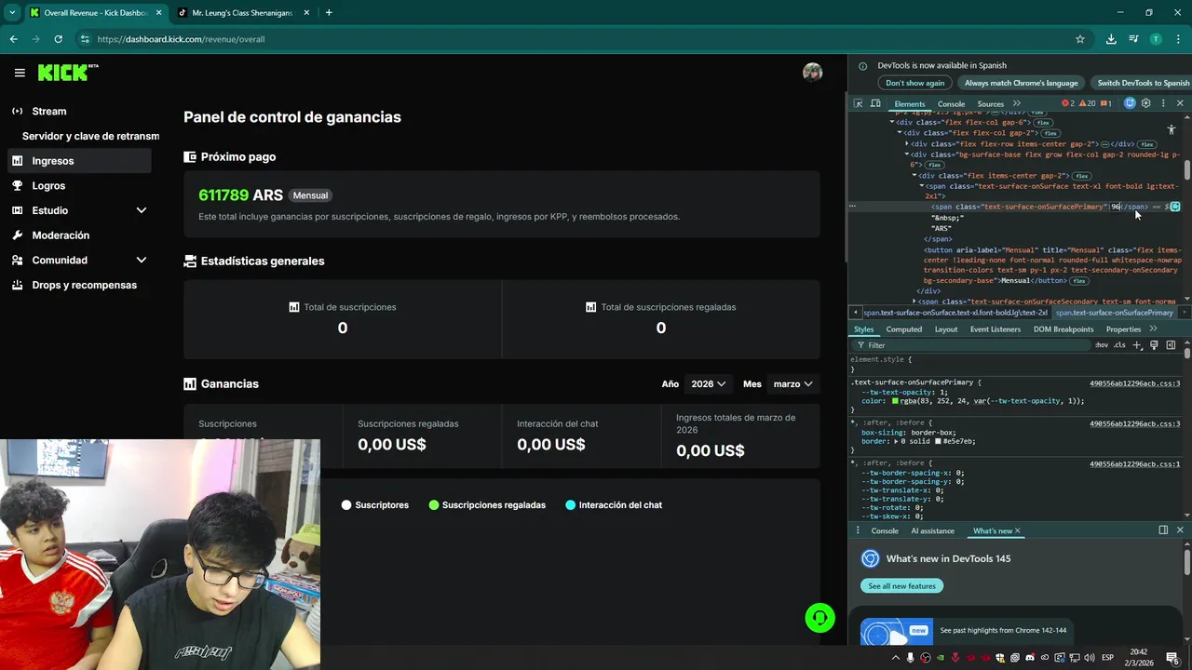The width and height of the screenshot is (1192, 670).
Task: Open DevTools settings gear
Action: (1146, 103)
